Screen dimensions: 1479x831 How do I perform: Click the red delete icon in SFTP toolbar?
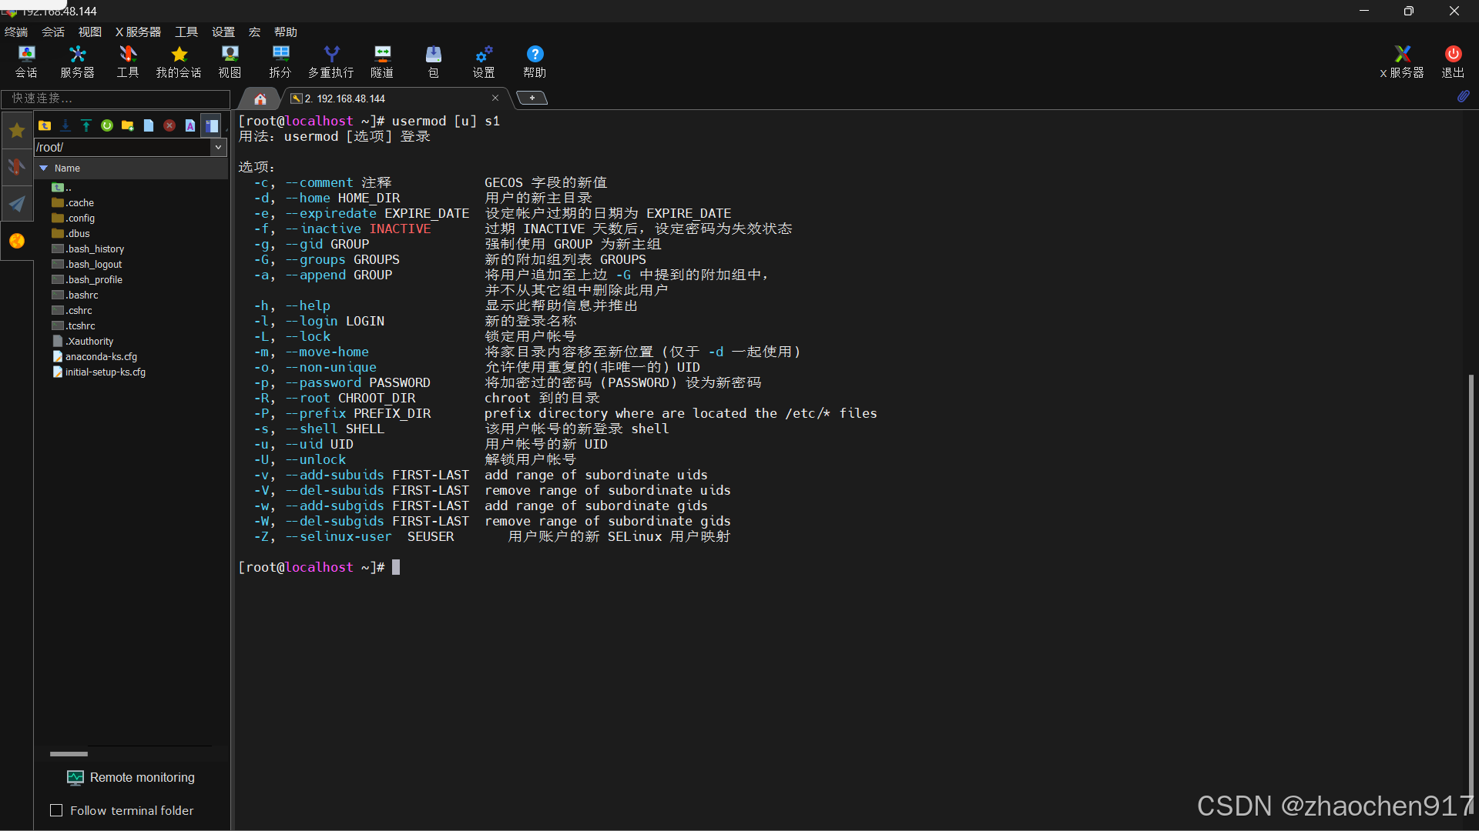169,125
